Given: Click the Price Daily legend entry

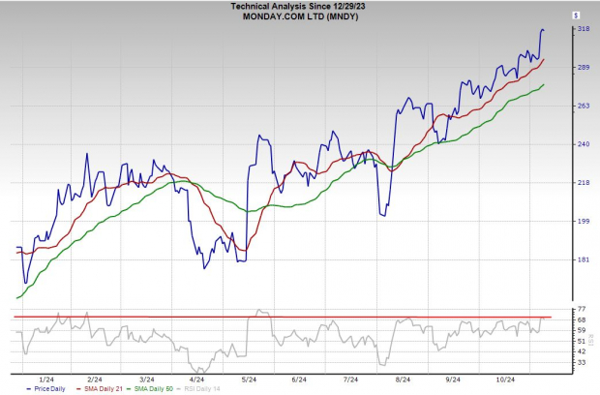Looking at the screenshot, I should click(45, 389).
